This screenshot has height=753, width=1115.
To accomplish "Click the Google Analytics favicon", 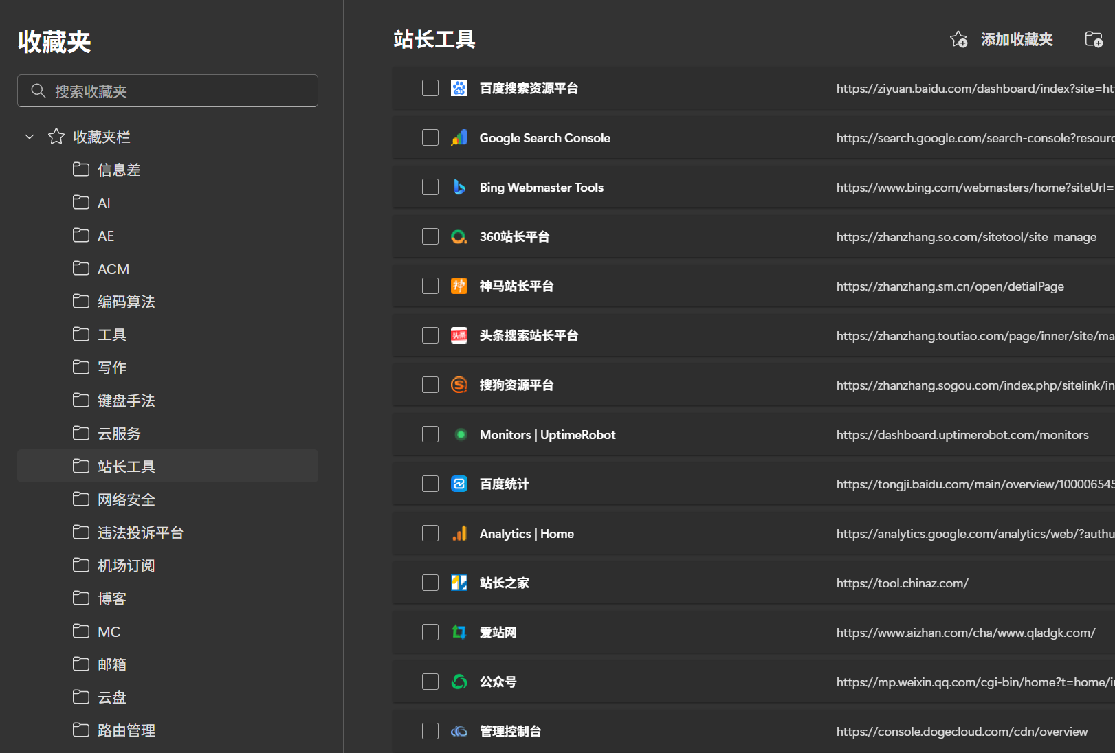I will 459,533.
